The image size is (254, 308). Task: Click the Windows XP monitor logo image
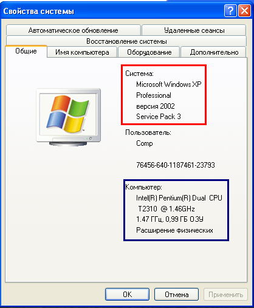[69, 117]
